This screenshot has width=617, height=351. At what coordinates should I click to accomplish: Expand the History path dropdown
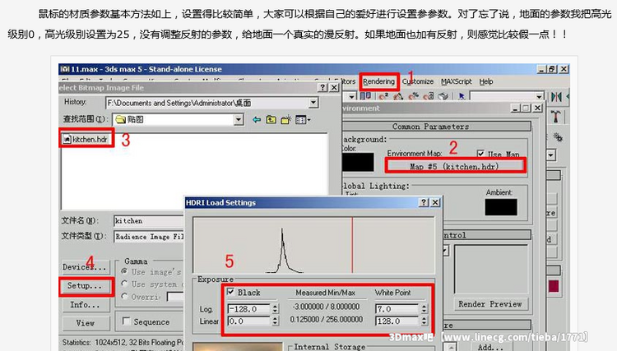tap(313, 103)
